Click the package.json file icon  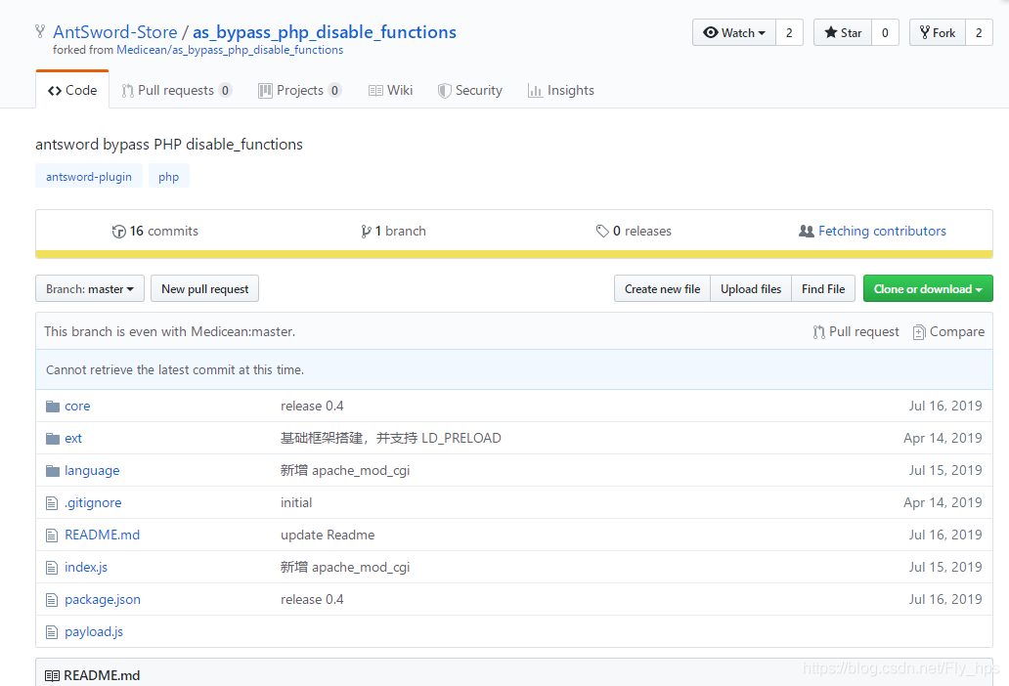coord(52,600)
